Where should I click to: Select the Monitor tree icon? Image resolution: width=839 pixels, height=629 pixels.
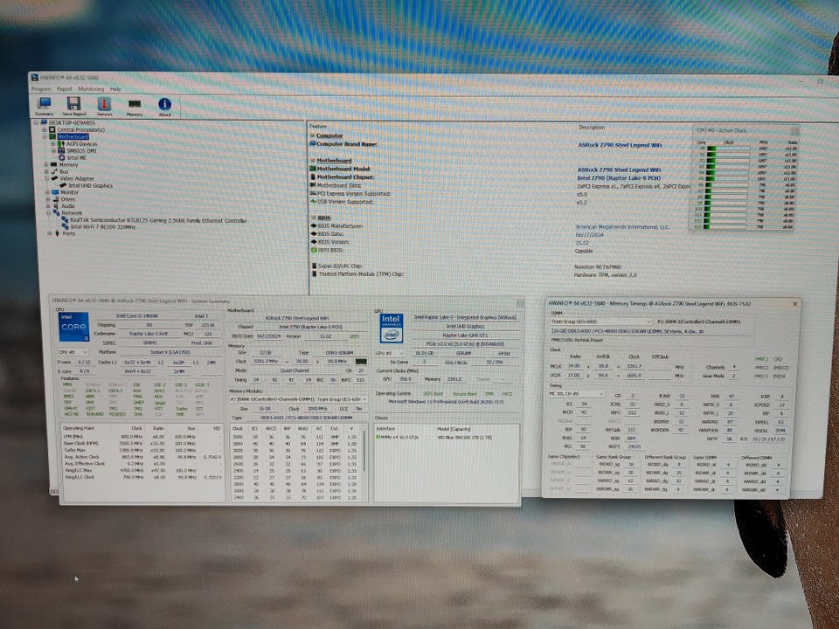coord(55,192)
